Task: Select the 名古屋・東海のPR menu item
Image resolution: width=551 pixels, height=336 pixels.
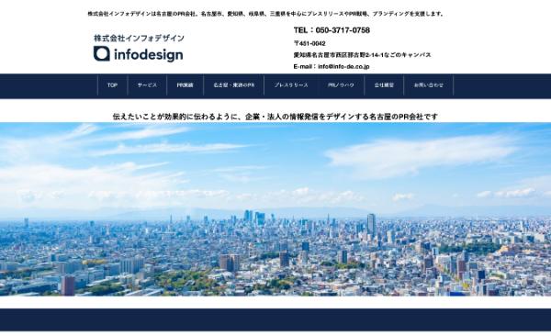Action: click(233, 85)
